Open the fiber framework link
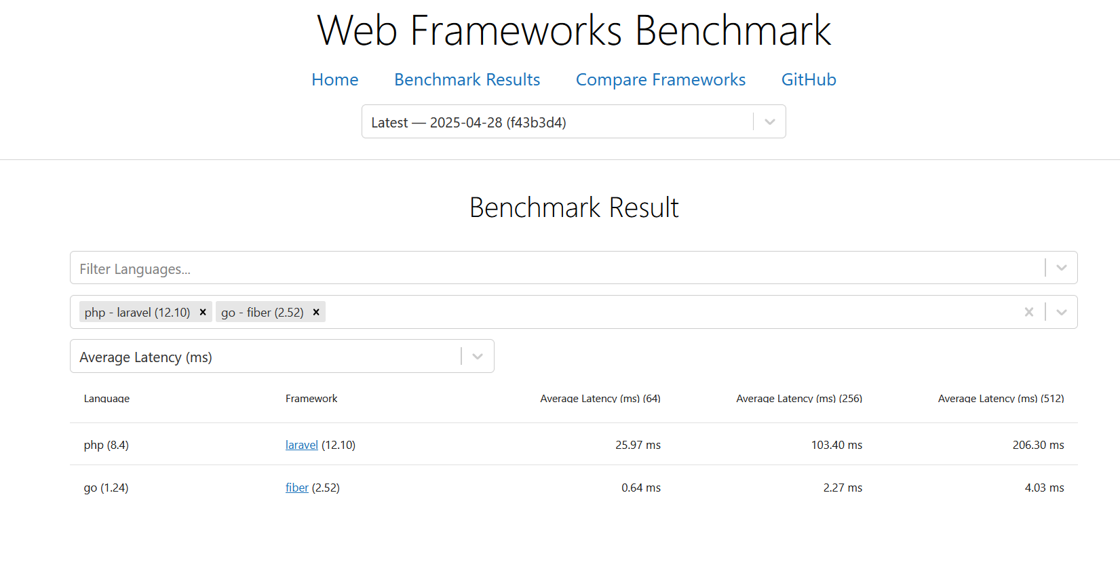The image size is (1120, 573). click(x=297, y=488)
